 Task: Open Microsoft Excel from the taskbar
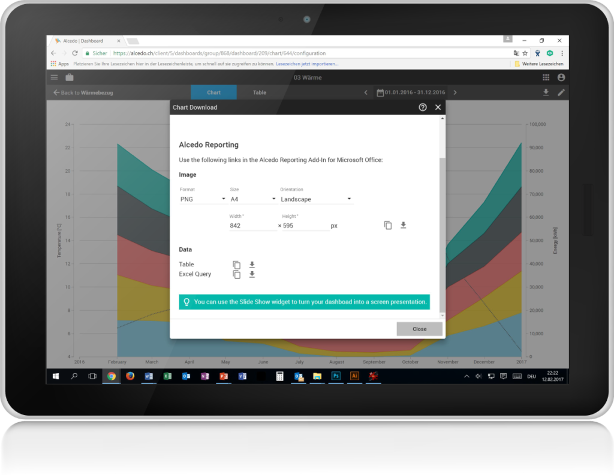pyautogui.click(x=167, y=376)
